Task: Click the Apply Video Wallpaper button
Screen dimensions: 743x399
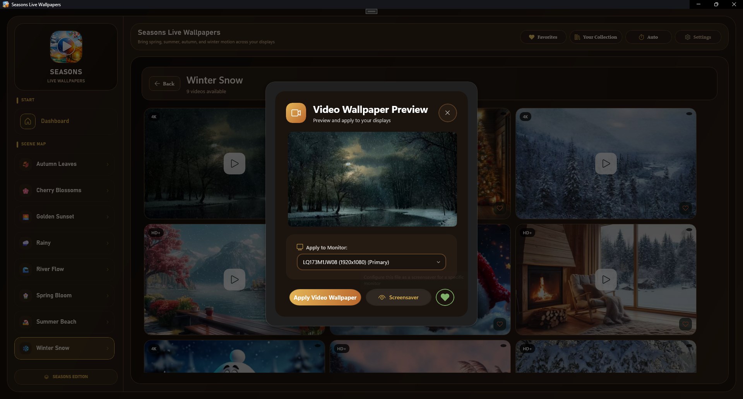Action: 325,297
